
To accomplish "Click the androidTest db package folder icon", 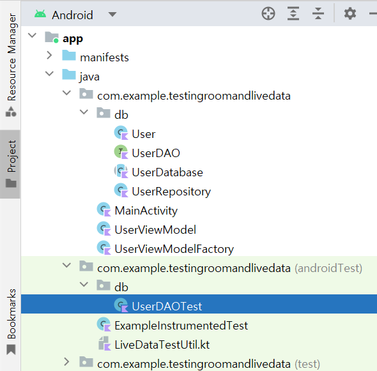I will [104, 285].
